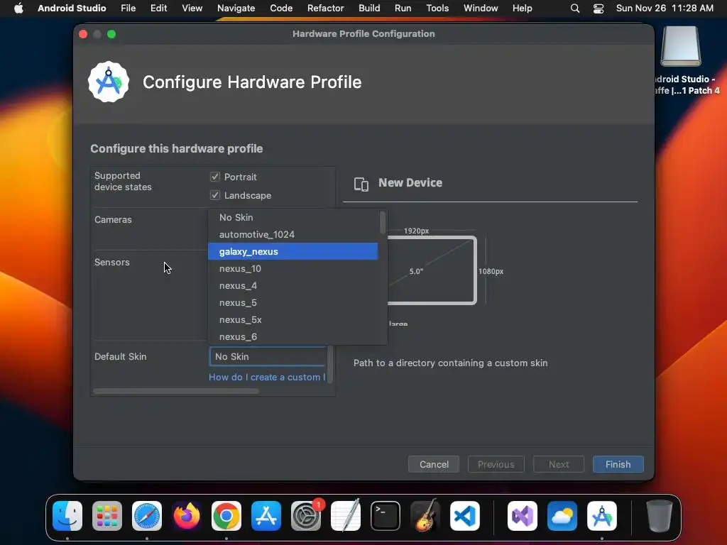The image size is (727, 545).
Task: Launch Safari from the dock
Action: coord(147,516)
